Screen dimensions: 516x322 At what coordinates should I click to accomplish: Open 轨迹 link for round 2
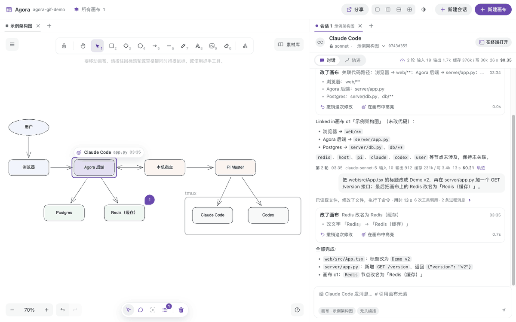click(481, 168)
